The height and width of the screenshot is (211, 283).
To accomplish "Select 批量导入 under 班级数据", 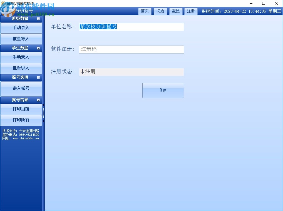I will click(21, 39).
